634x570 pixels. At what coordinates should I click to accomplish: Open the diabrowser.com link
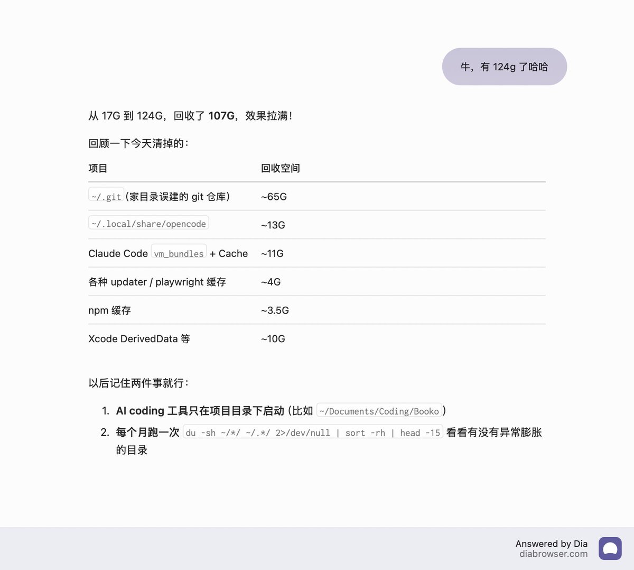click(553, 554)
